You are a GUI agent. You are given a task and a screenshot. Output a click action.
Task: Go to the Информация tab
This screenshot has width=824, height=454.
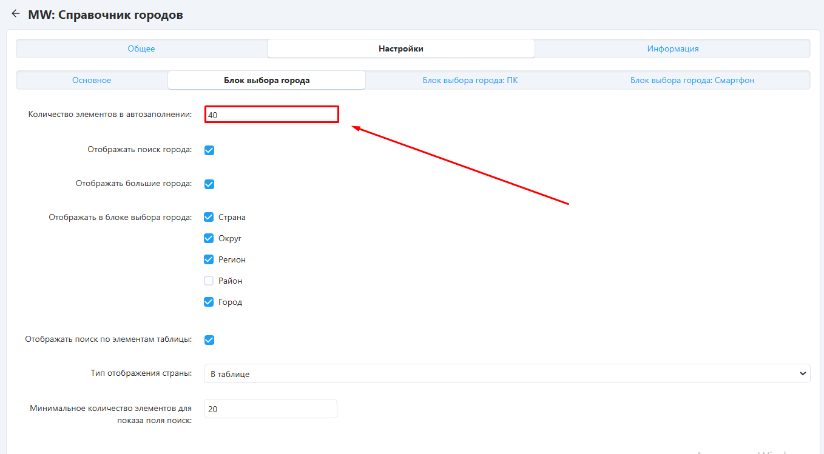(672, 48)
